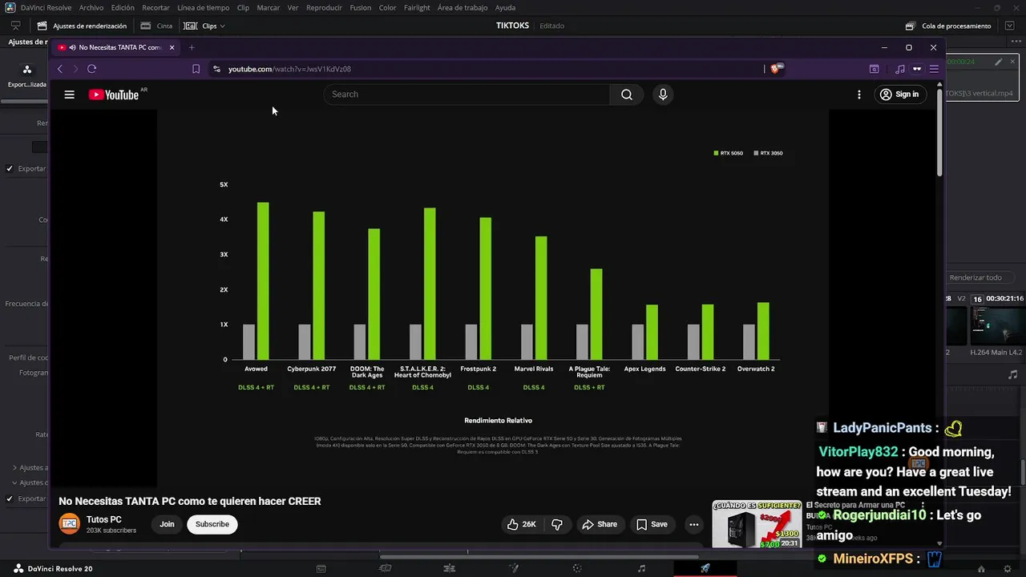Close the YouTube browser tab
1026x577 pixels.
click(171, 47)
